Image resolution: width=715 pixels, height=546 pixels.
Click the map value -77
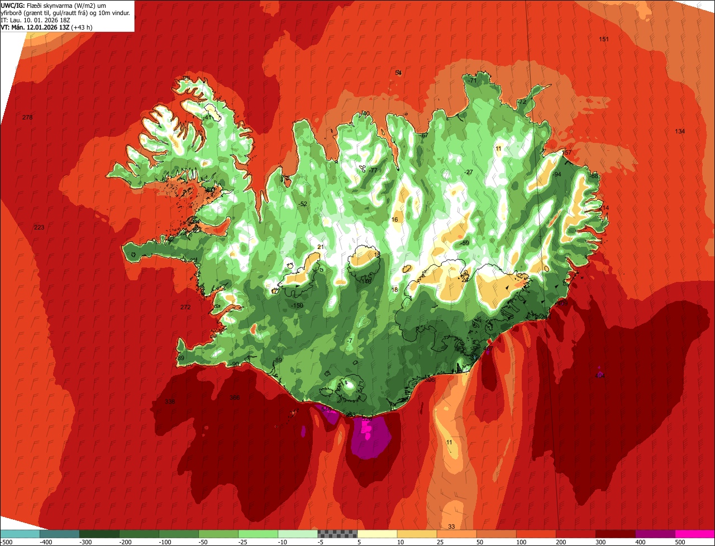[x=373, y=170]
